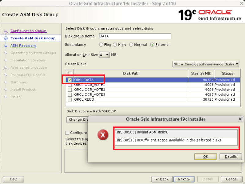The width and height of the screenshot is (245, 184).
Task: Click the Change Discovery Path button
Action: pyautogui.click(x=77, y=120)
